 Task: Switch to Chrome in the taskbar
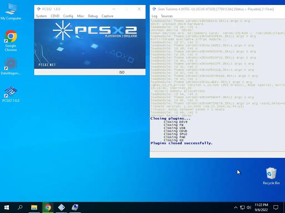[x=48, y=207]
